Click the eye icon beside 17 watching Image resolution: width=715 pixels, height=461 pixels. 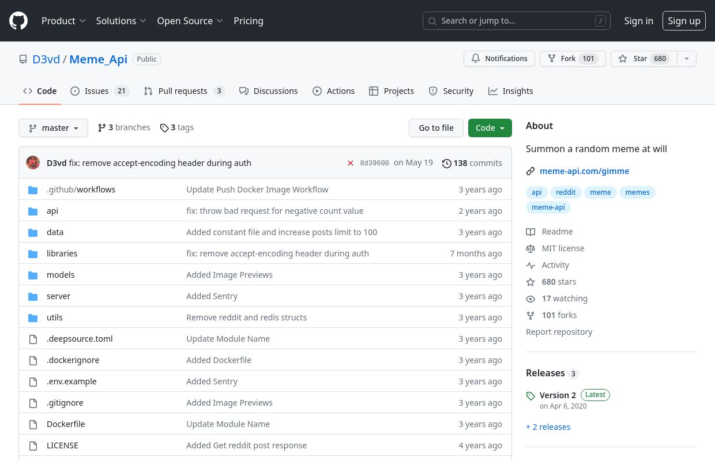(x=530, y=298)
